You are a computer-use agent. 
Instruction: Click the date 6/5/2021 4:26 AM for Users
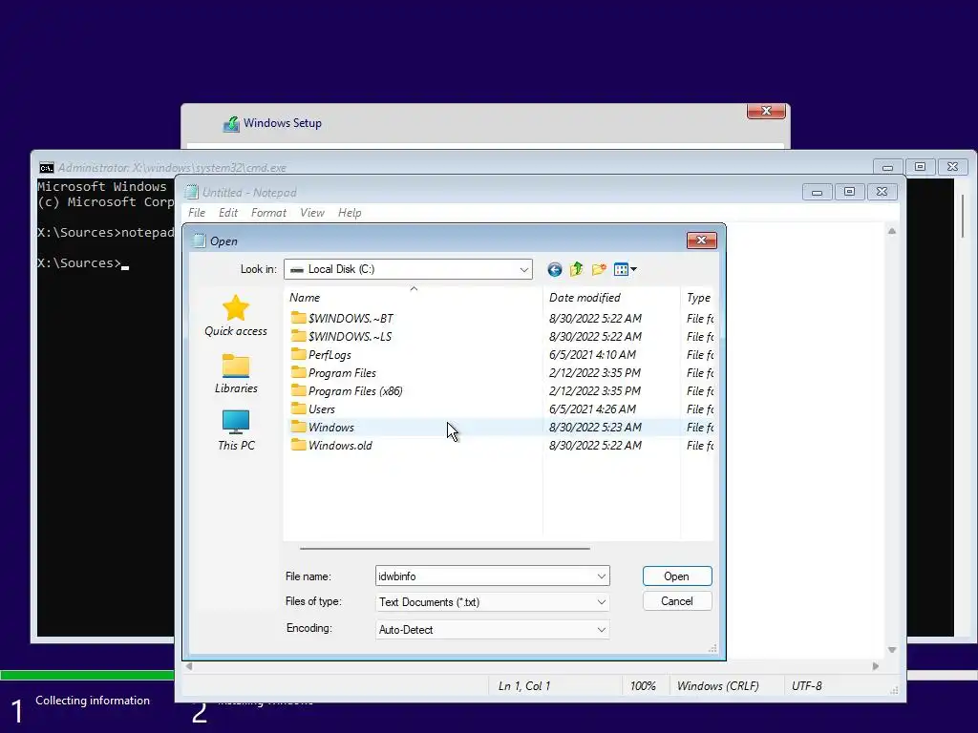592,409
